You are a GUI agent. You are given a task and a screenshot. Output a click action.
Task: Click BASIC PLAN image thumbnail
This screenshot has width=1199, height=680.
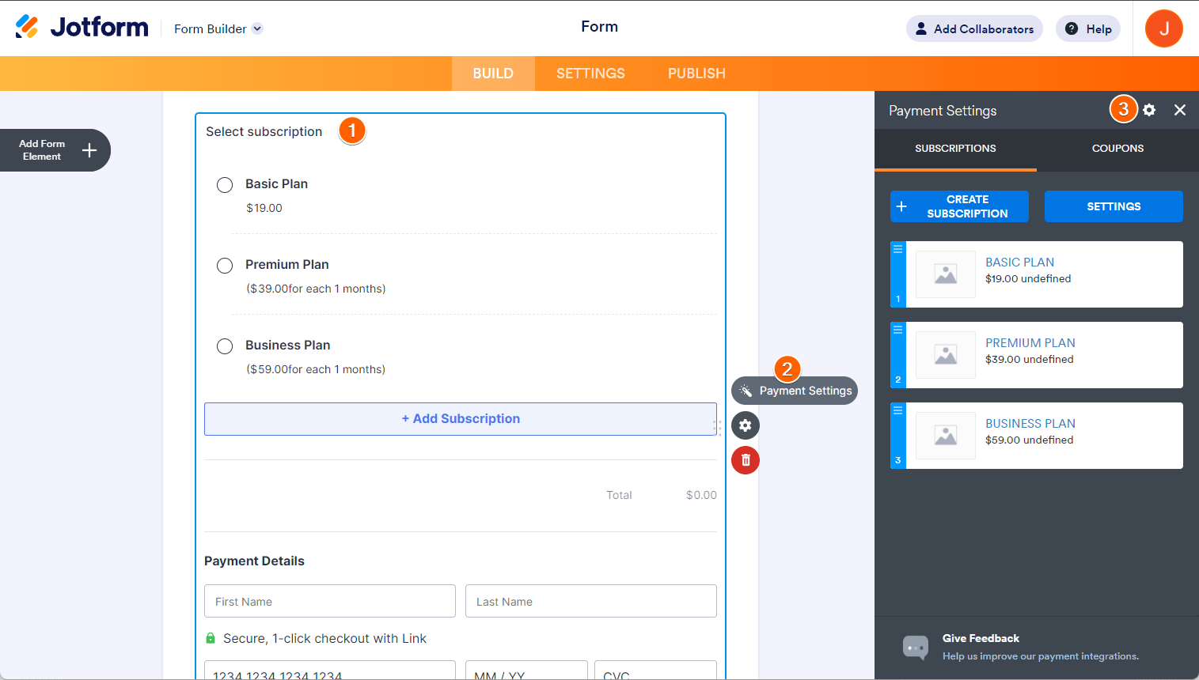click(946, 274)
